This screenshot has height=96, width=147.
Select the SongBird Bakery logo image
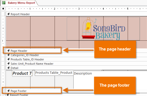point(103,29)
